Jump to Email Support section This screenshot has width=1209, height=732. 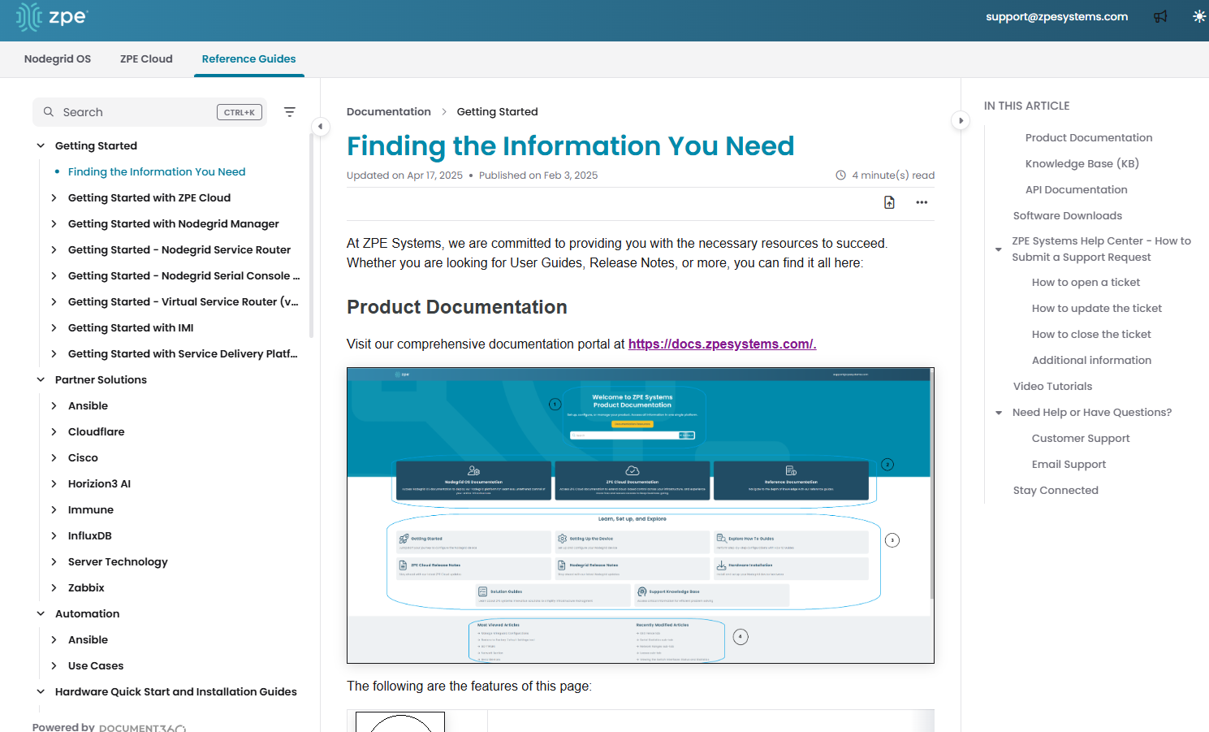[1069, 465]
